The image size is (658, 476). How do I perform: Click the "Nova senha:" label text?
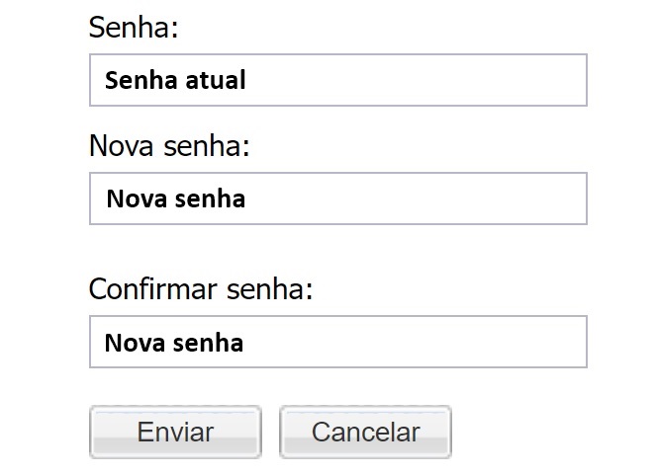pos(169,146)
